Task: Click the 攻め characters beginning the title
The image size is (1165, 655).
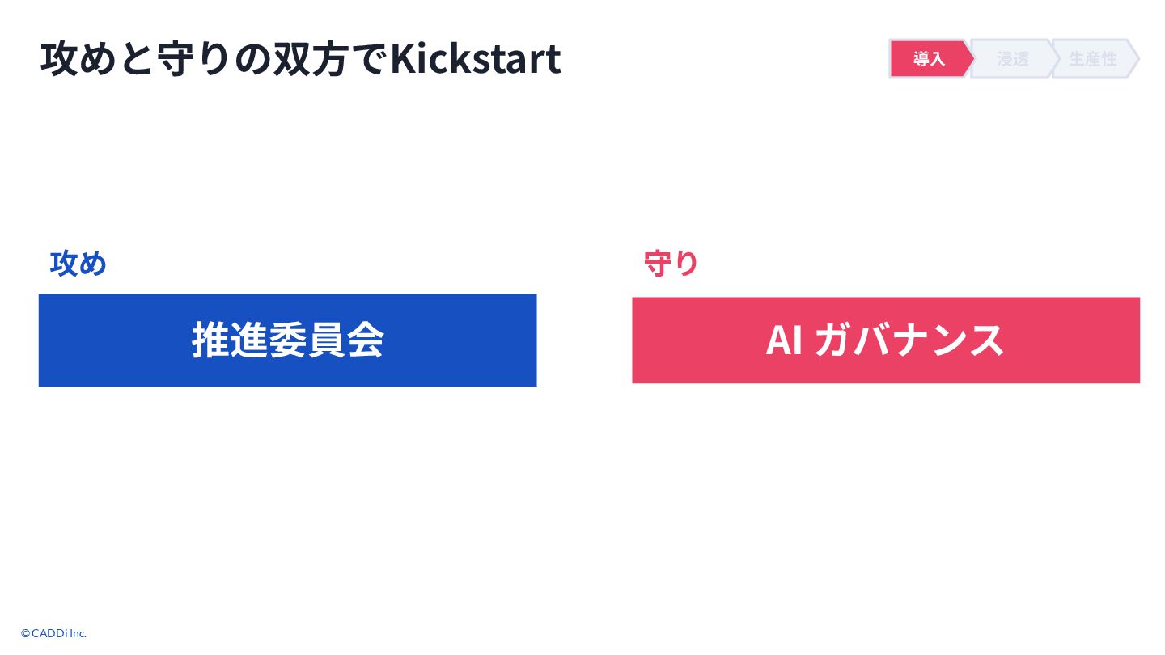Action: tap(79, 59)
